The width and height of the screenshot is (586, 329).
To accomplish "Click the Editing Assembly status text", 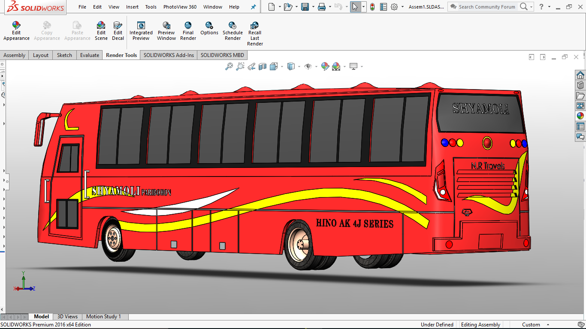I will coord(480,325).
